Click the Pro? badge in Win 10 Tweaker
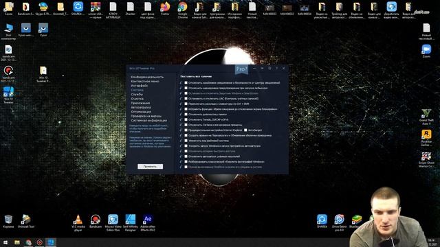440x247 pixels. pos(241,69)
